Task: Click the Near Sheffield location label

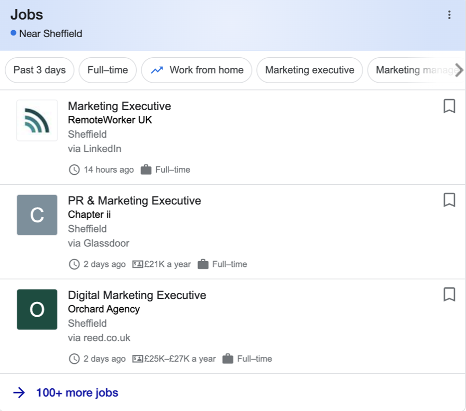Action: click(x=50, y=33)
